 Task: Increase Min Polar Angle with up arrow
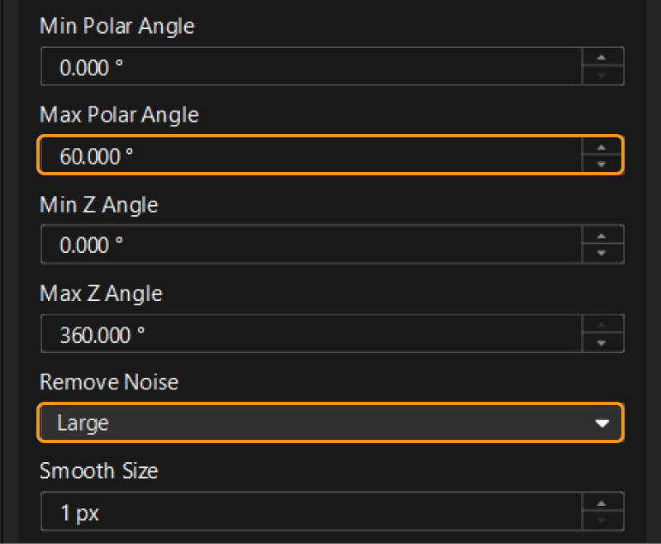click(602, 57)
